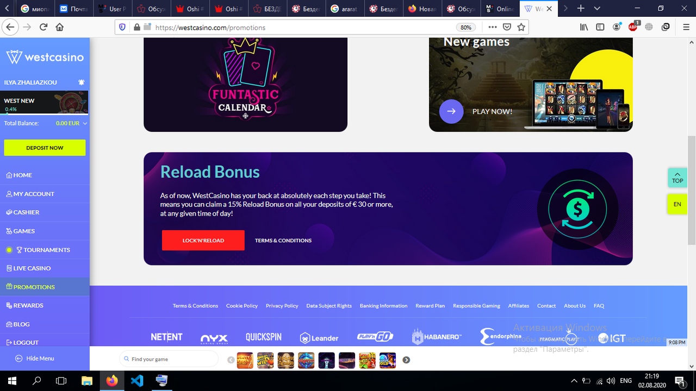
Task: Open the Responsible Gaming link
Action: pyautogui.click(x=476, y=306)
